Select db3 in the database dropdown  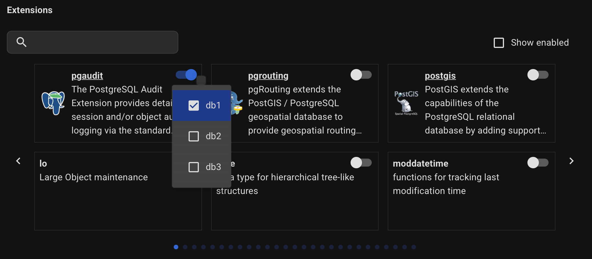coord(194,167)
